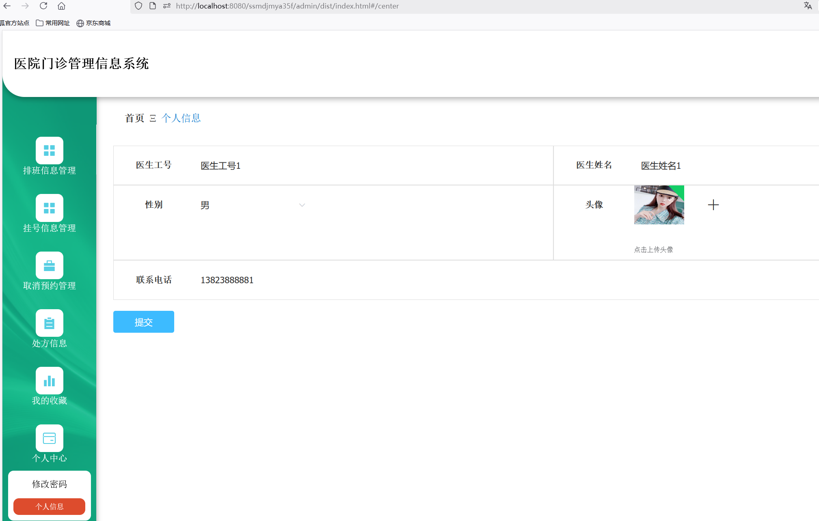Viewport: 819px width, 521px height.
Task: Click the uploaded avatar thumbnail
Action: [659, 205]
